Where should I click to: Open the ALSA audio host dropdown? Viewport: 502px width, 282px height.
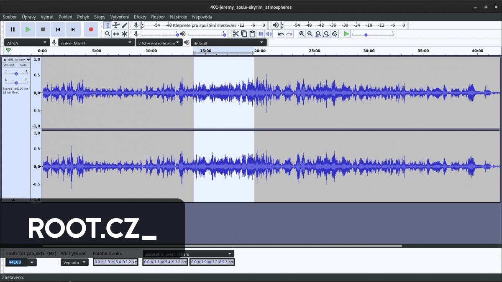(26, 42)
